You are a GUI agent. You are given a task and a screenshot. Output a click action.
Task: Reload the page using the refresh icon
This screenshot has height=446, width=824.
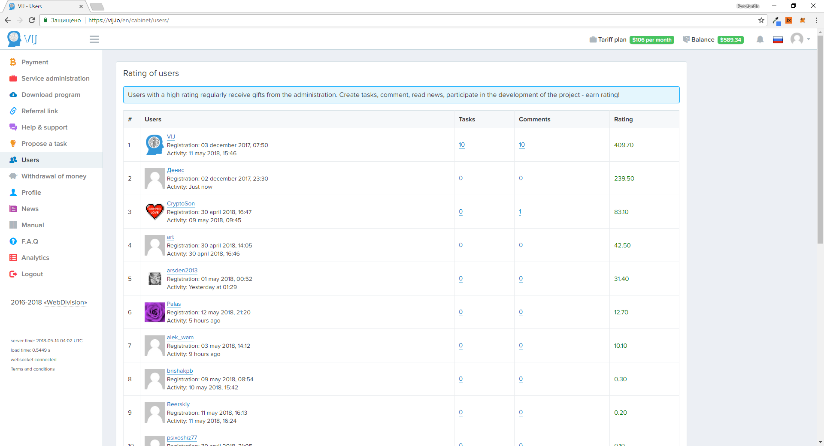(x=32, y=20)
